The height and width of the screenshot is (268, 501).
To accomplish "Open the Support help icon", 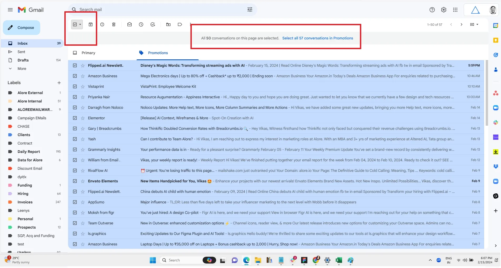I will [x=432, y=10].
